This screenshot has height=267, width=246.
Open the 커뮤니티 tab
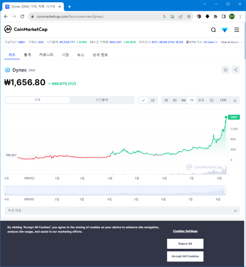(x=46, y=55)
